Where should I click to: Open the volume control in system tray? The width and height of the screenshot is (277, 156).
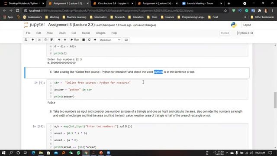pos(251,153)
